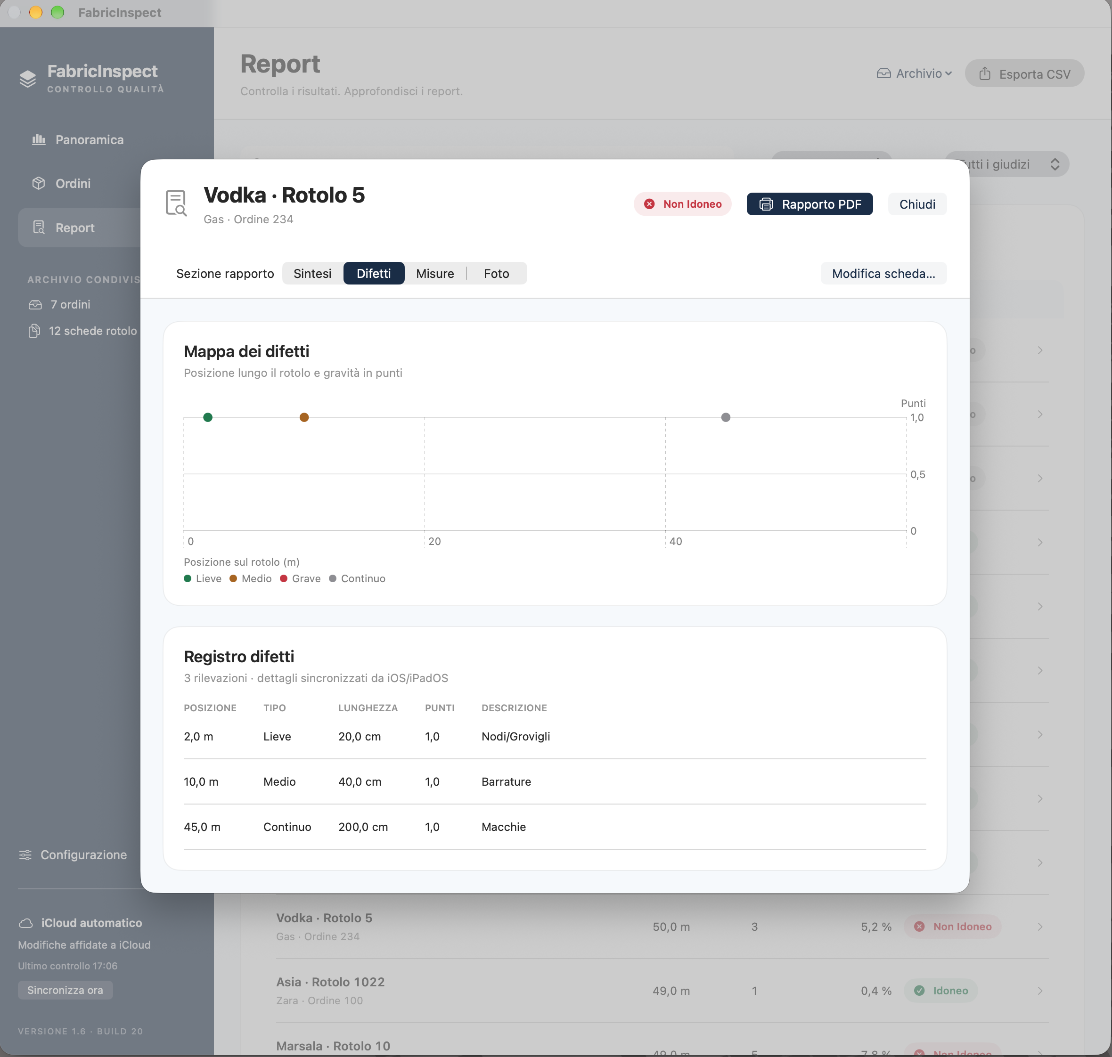The height and width of the screenshot is (1057, 1112).
Task: Open Configurazione settings in sidebar
Action: 73,855
